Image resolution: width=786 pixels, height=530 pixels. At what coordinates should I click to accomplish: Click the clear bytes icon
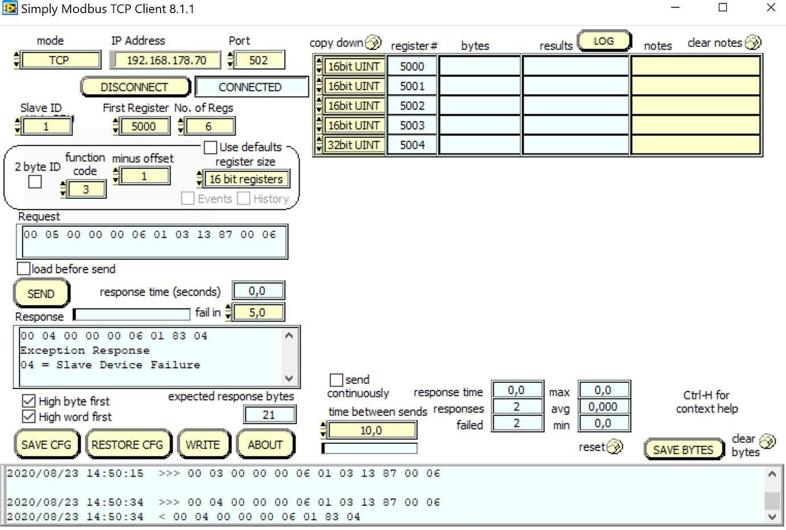[x=768, y=439]
